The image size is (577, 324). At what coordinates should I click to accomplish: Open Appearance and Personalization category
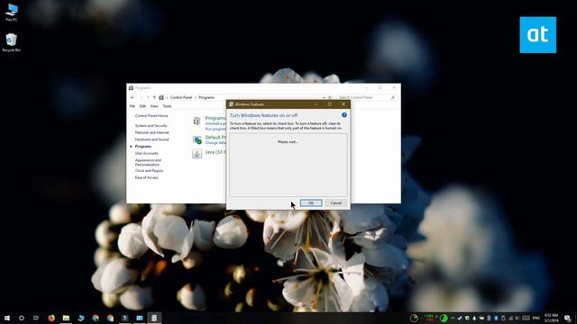point(148,162)
